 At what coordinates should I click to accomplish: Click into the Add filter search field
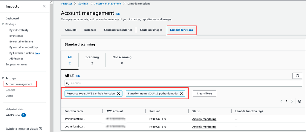point(183,83)
